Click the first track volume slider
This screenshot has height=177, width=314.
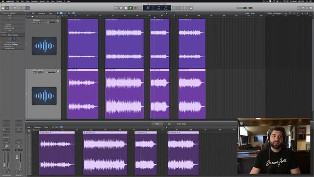click(x=49, y=22)
